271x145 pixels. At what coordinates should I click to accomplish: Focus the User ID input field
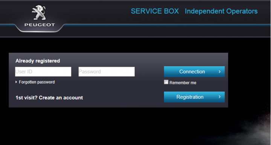coord(43,72)
